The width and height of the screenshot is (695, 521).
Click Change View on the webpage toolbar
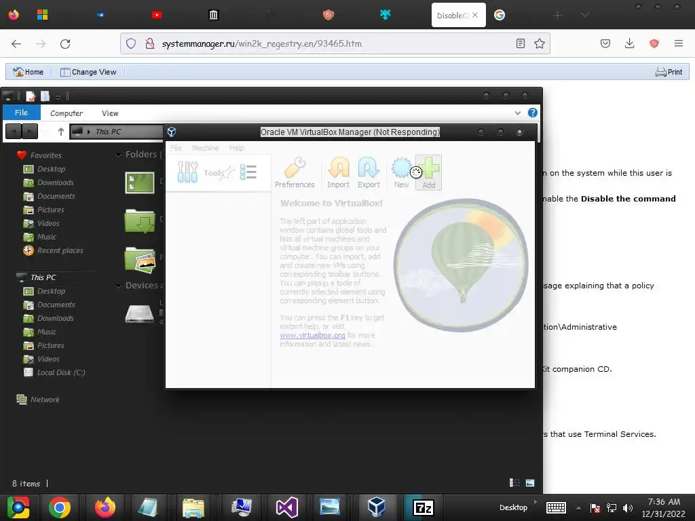point(88,72)
